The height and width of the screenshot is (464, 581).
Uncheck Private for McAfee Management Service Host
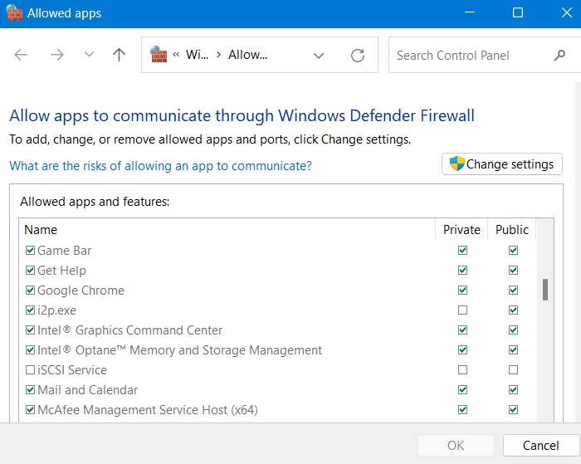[462, 410]
